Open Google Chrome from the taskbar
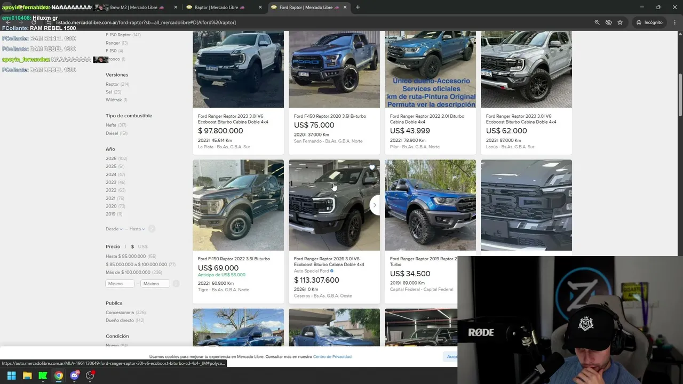 click(59, 375)
